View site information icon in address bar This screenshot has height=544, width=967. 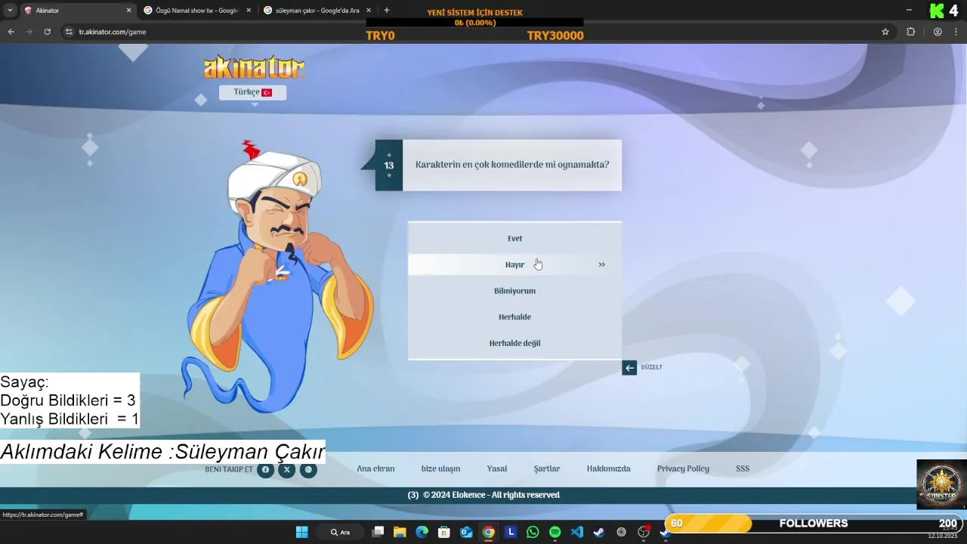[x=69, y=32]
